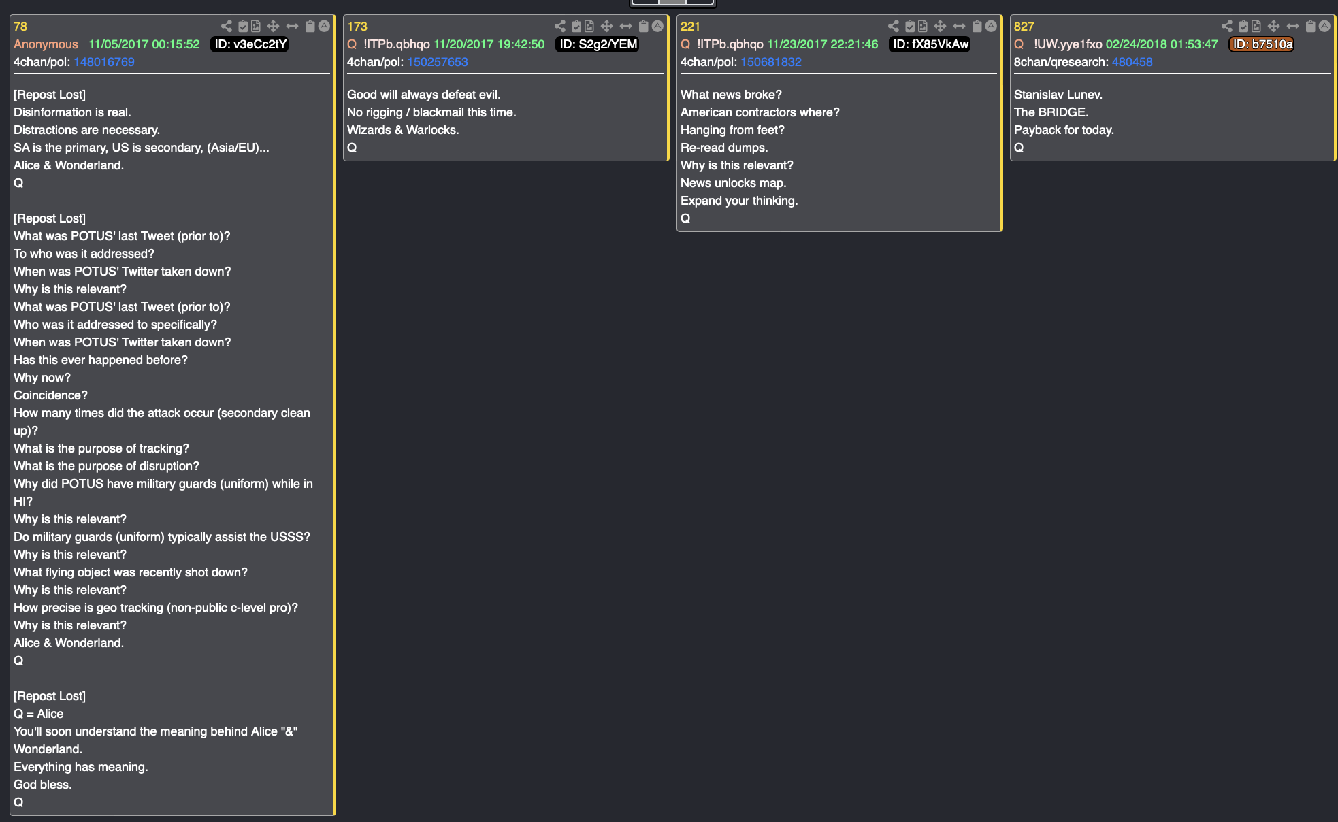Click the plain clipboard icon on post 78
The width and height of the screenshot is (1338, 822).
(310, 27)
